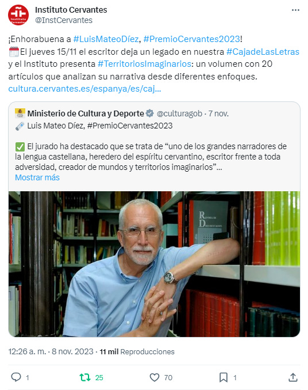Open the share tweet icon

pos(293,377)
